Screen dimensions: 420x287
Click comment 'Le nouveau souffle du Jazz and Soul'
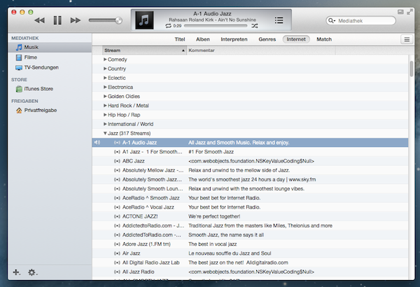[230, 253]
